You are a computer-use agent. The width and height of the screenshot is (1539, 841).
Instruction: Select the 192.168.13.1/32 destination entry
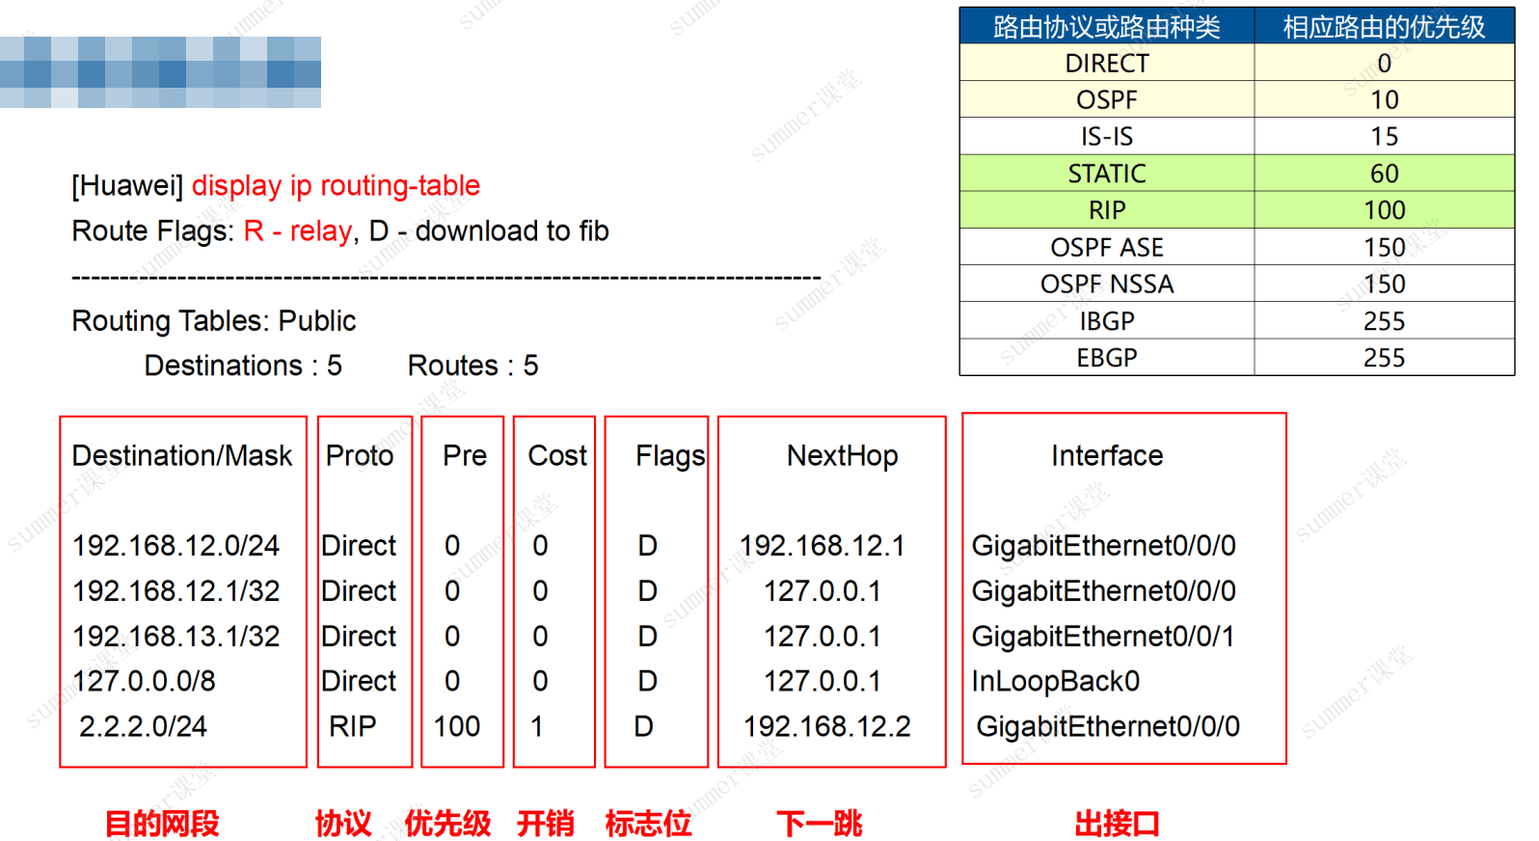tap(176, 637)
